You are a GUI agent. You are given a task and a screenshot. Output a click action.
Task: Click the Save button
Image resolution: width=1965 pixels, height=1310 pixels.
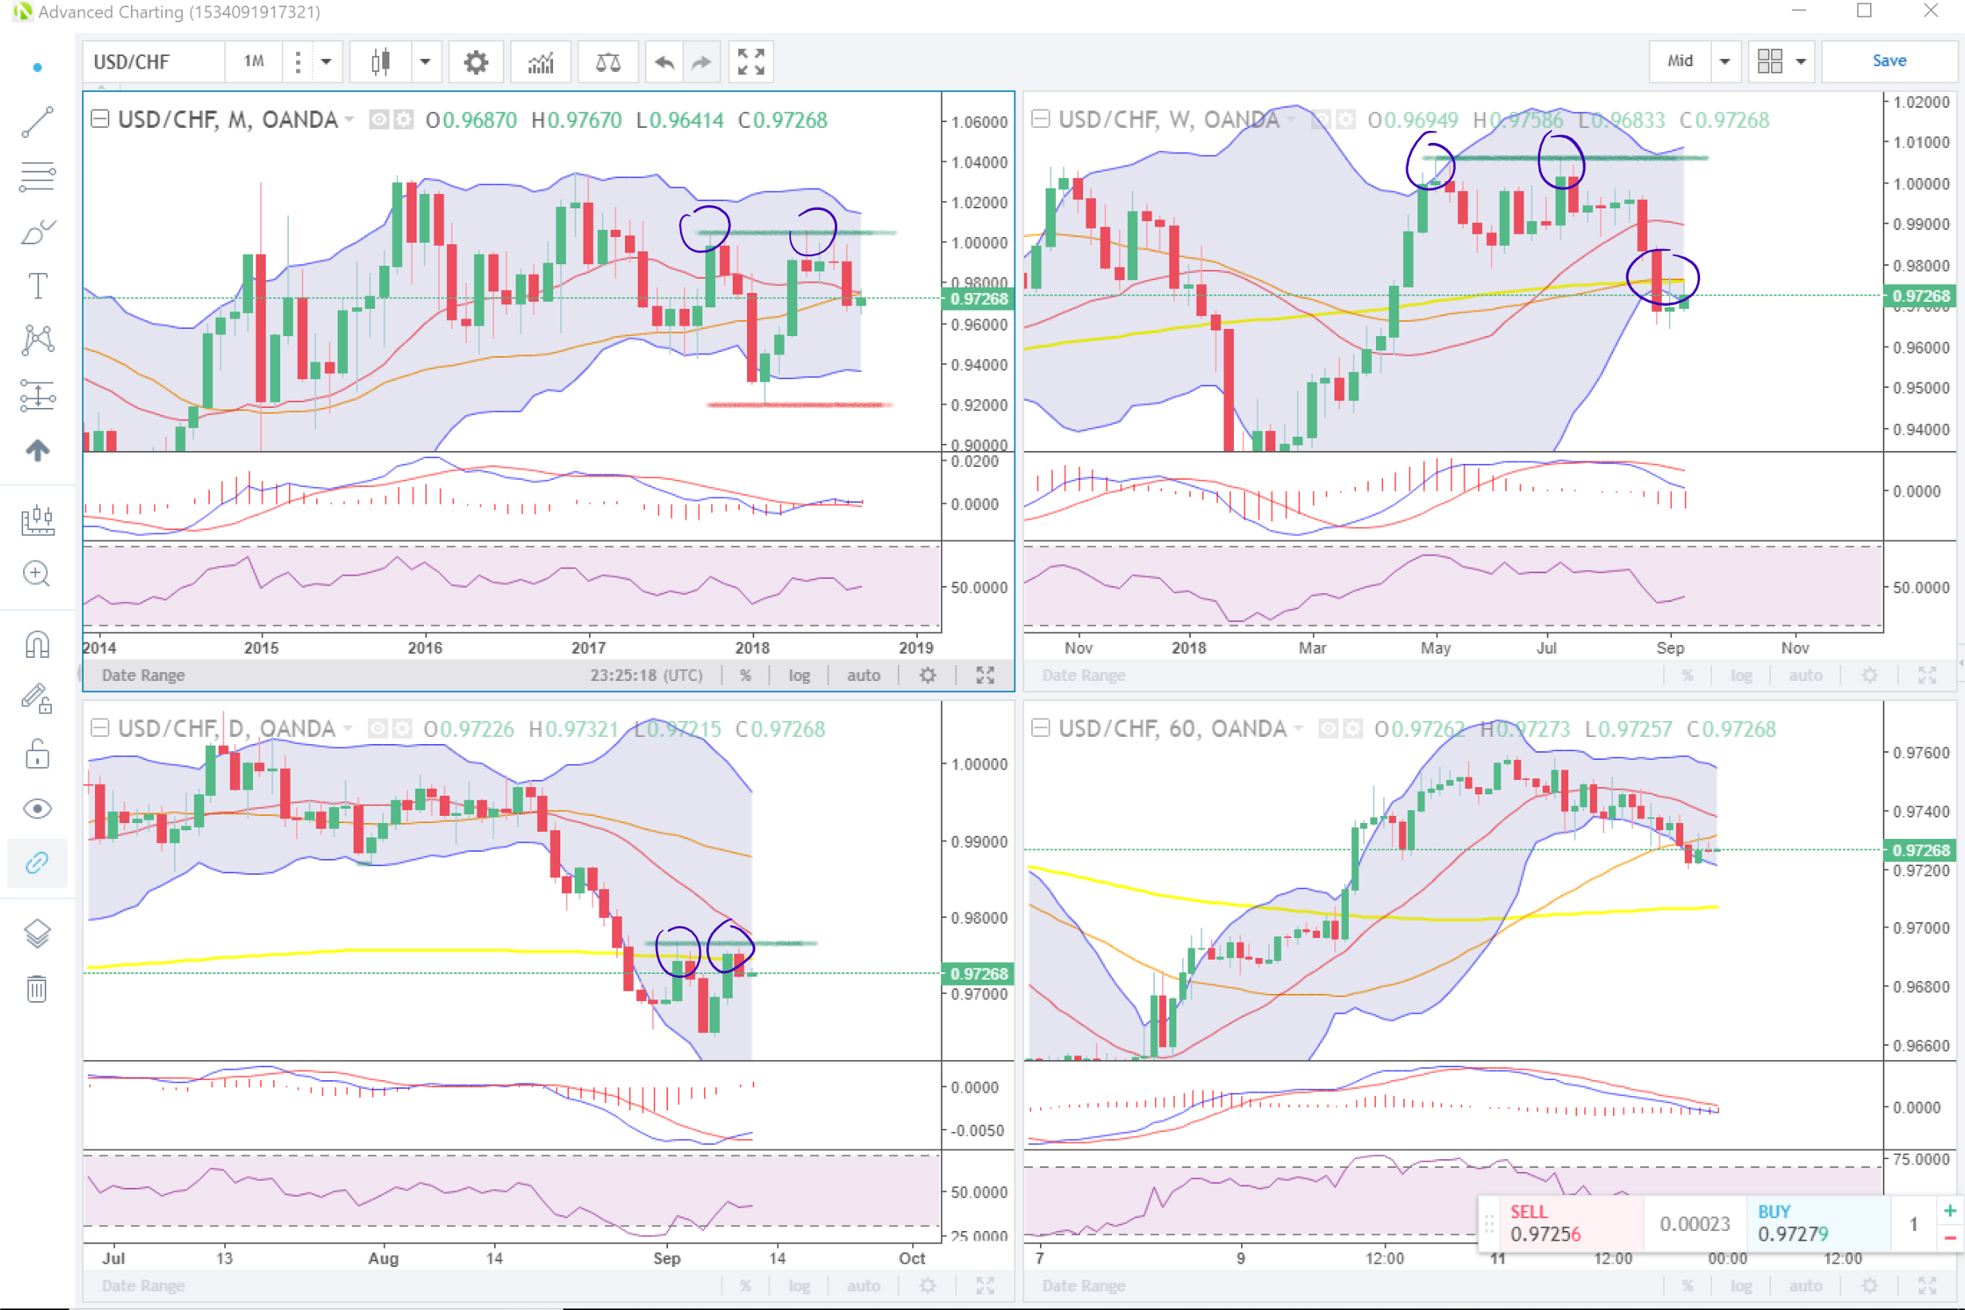1889,61
